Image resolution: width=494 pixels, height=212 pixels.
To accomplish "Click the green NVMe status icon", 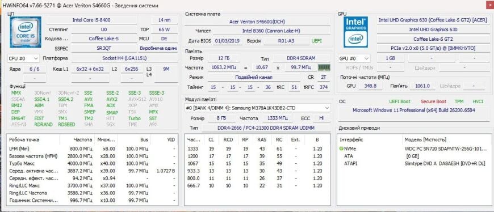I will click(x=341, y=149).
